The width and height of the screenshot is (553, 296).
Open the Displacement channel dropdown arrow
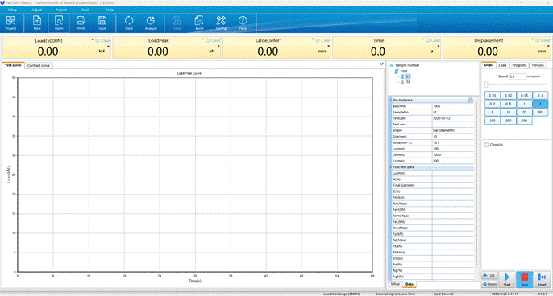point(533,39)
